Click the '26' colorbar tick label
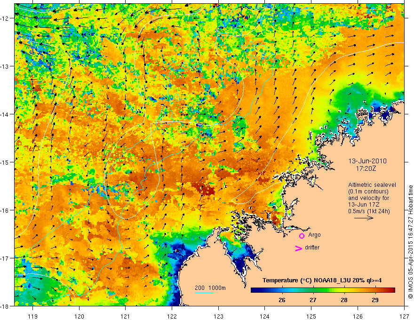 282,300
